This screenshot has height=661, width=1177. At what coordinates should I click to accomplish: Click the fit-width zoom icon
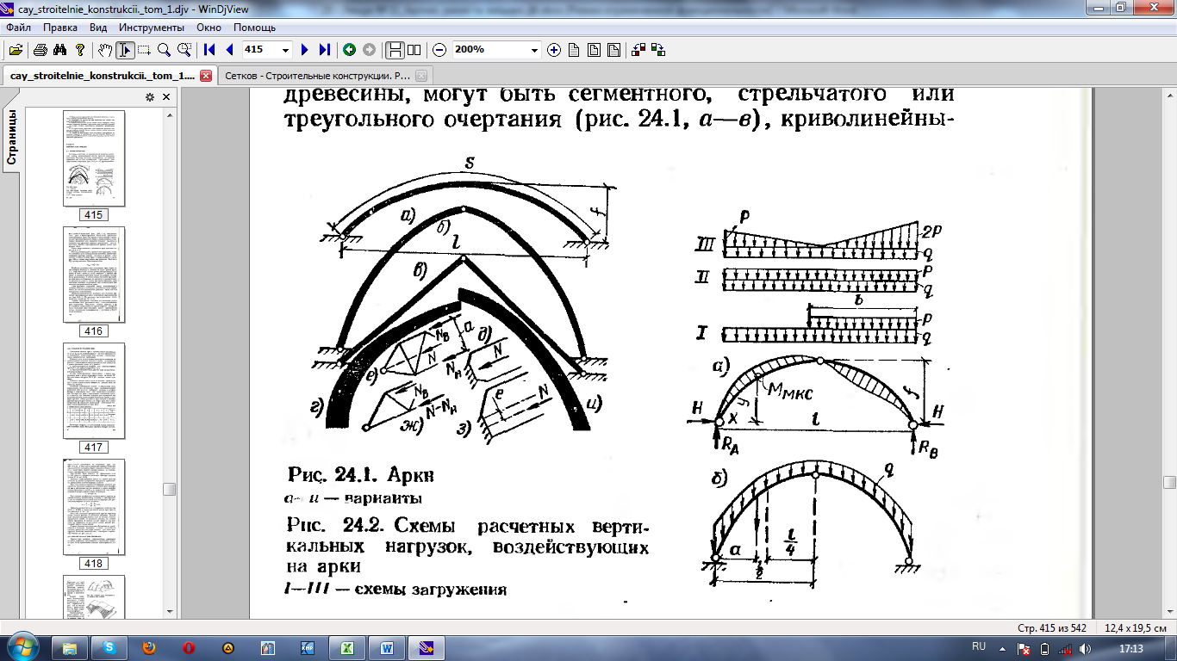(613, 50)
